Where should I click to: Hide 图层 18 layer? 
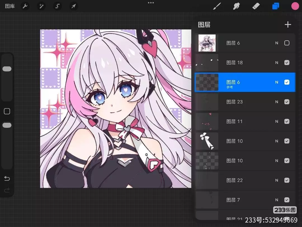pos(287,62)
